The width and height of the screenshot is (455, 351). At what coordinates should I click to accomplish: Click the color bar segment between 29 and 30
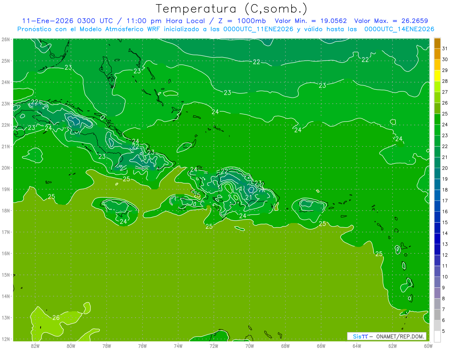[x=437, y=65]
